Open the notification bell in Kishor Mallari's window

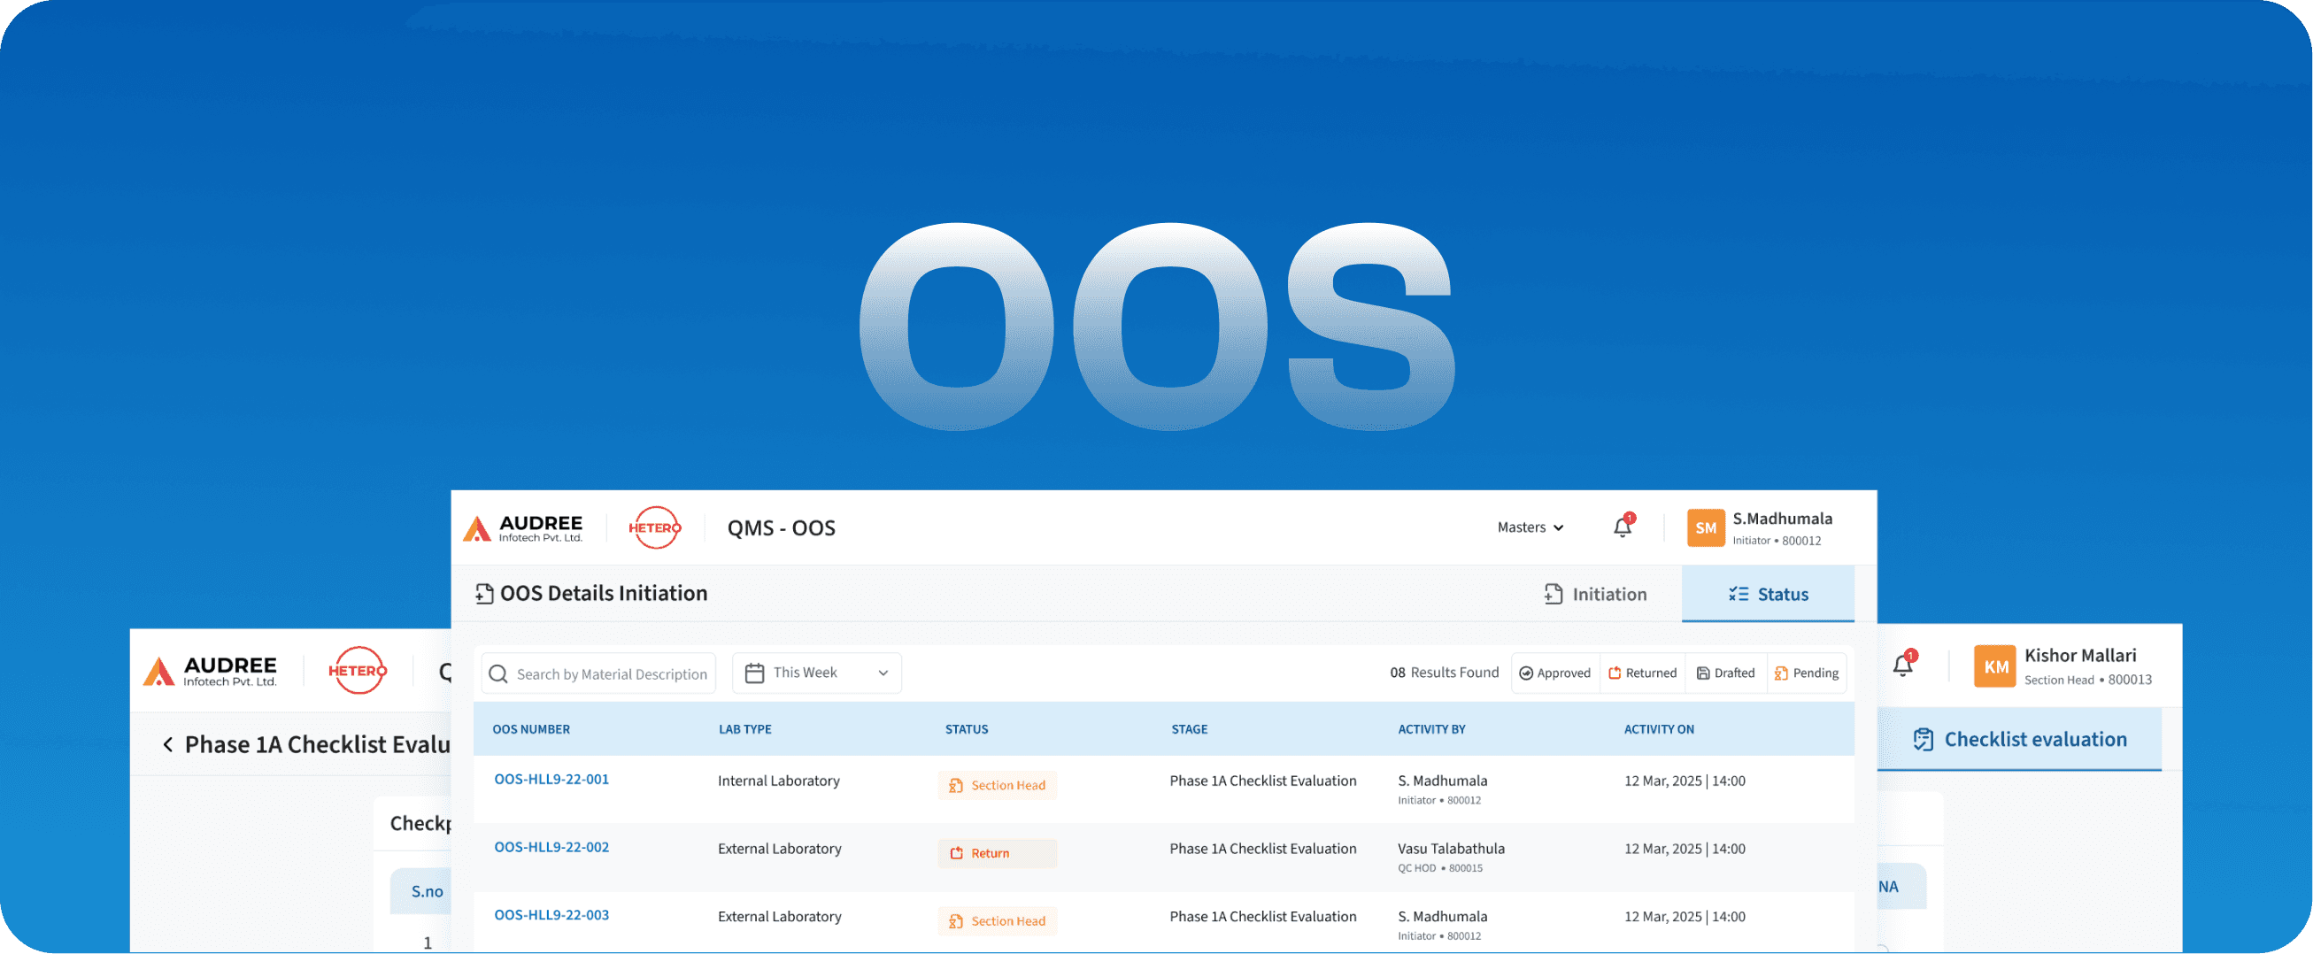(1902, 664)
